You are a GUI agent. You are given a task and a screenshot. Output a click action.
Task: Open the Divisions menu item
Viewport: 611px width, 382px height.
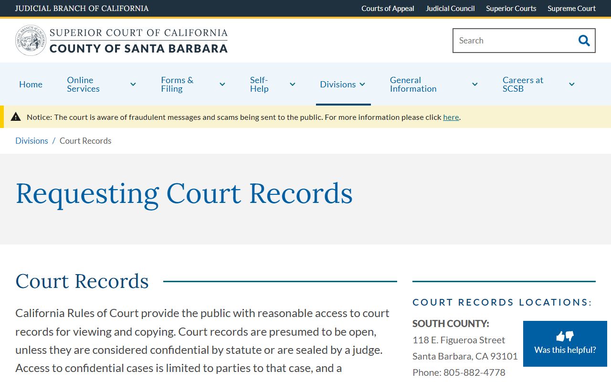pyautogui.click(x=337, y=85)
